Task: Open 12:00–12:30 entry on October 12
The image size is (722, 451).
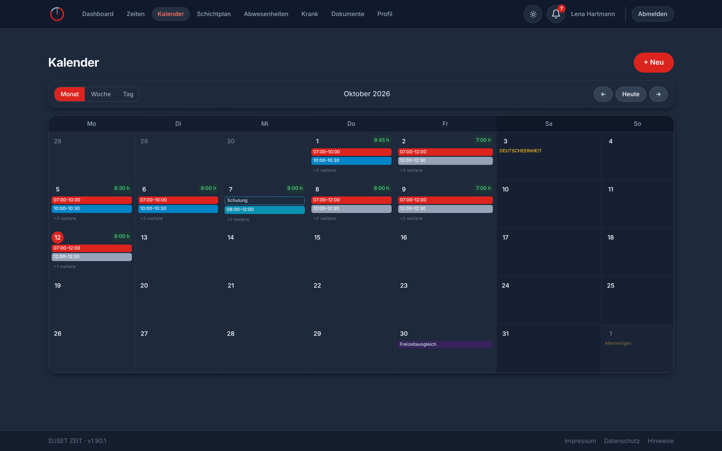Action: click(x=92, y=257)
